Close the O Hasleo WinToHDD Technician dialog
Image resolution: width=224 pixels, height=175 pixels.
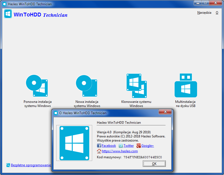pyautogui.click(x=165, y=112)
